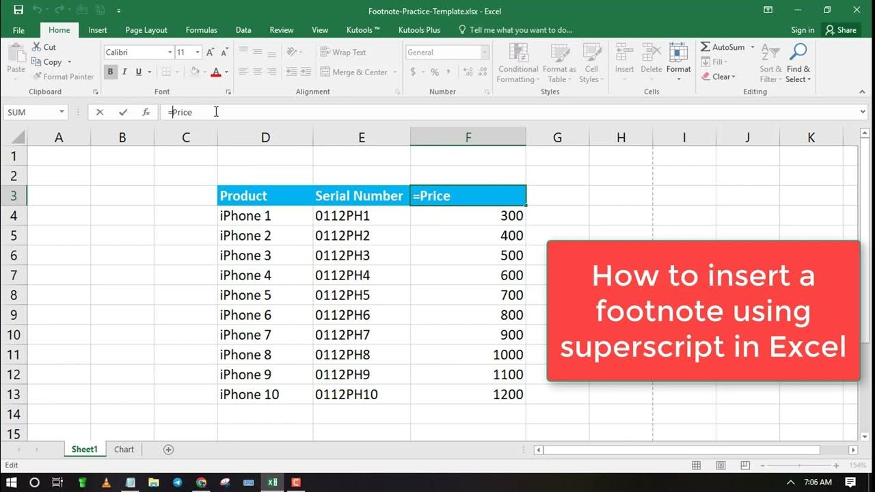The width and height of the screenshot is (875, 492).
Task: Click the fill color bucket
Action: (x=195, y=72)
